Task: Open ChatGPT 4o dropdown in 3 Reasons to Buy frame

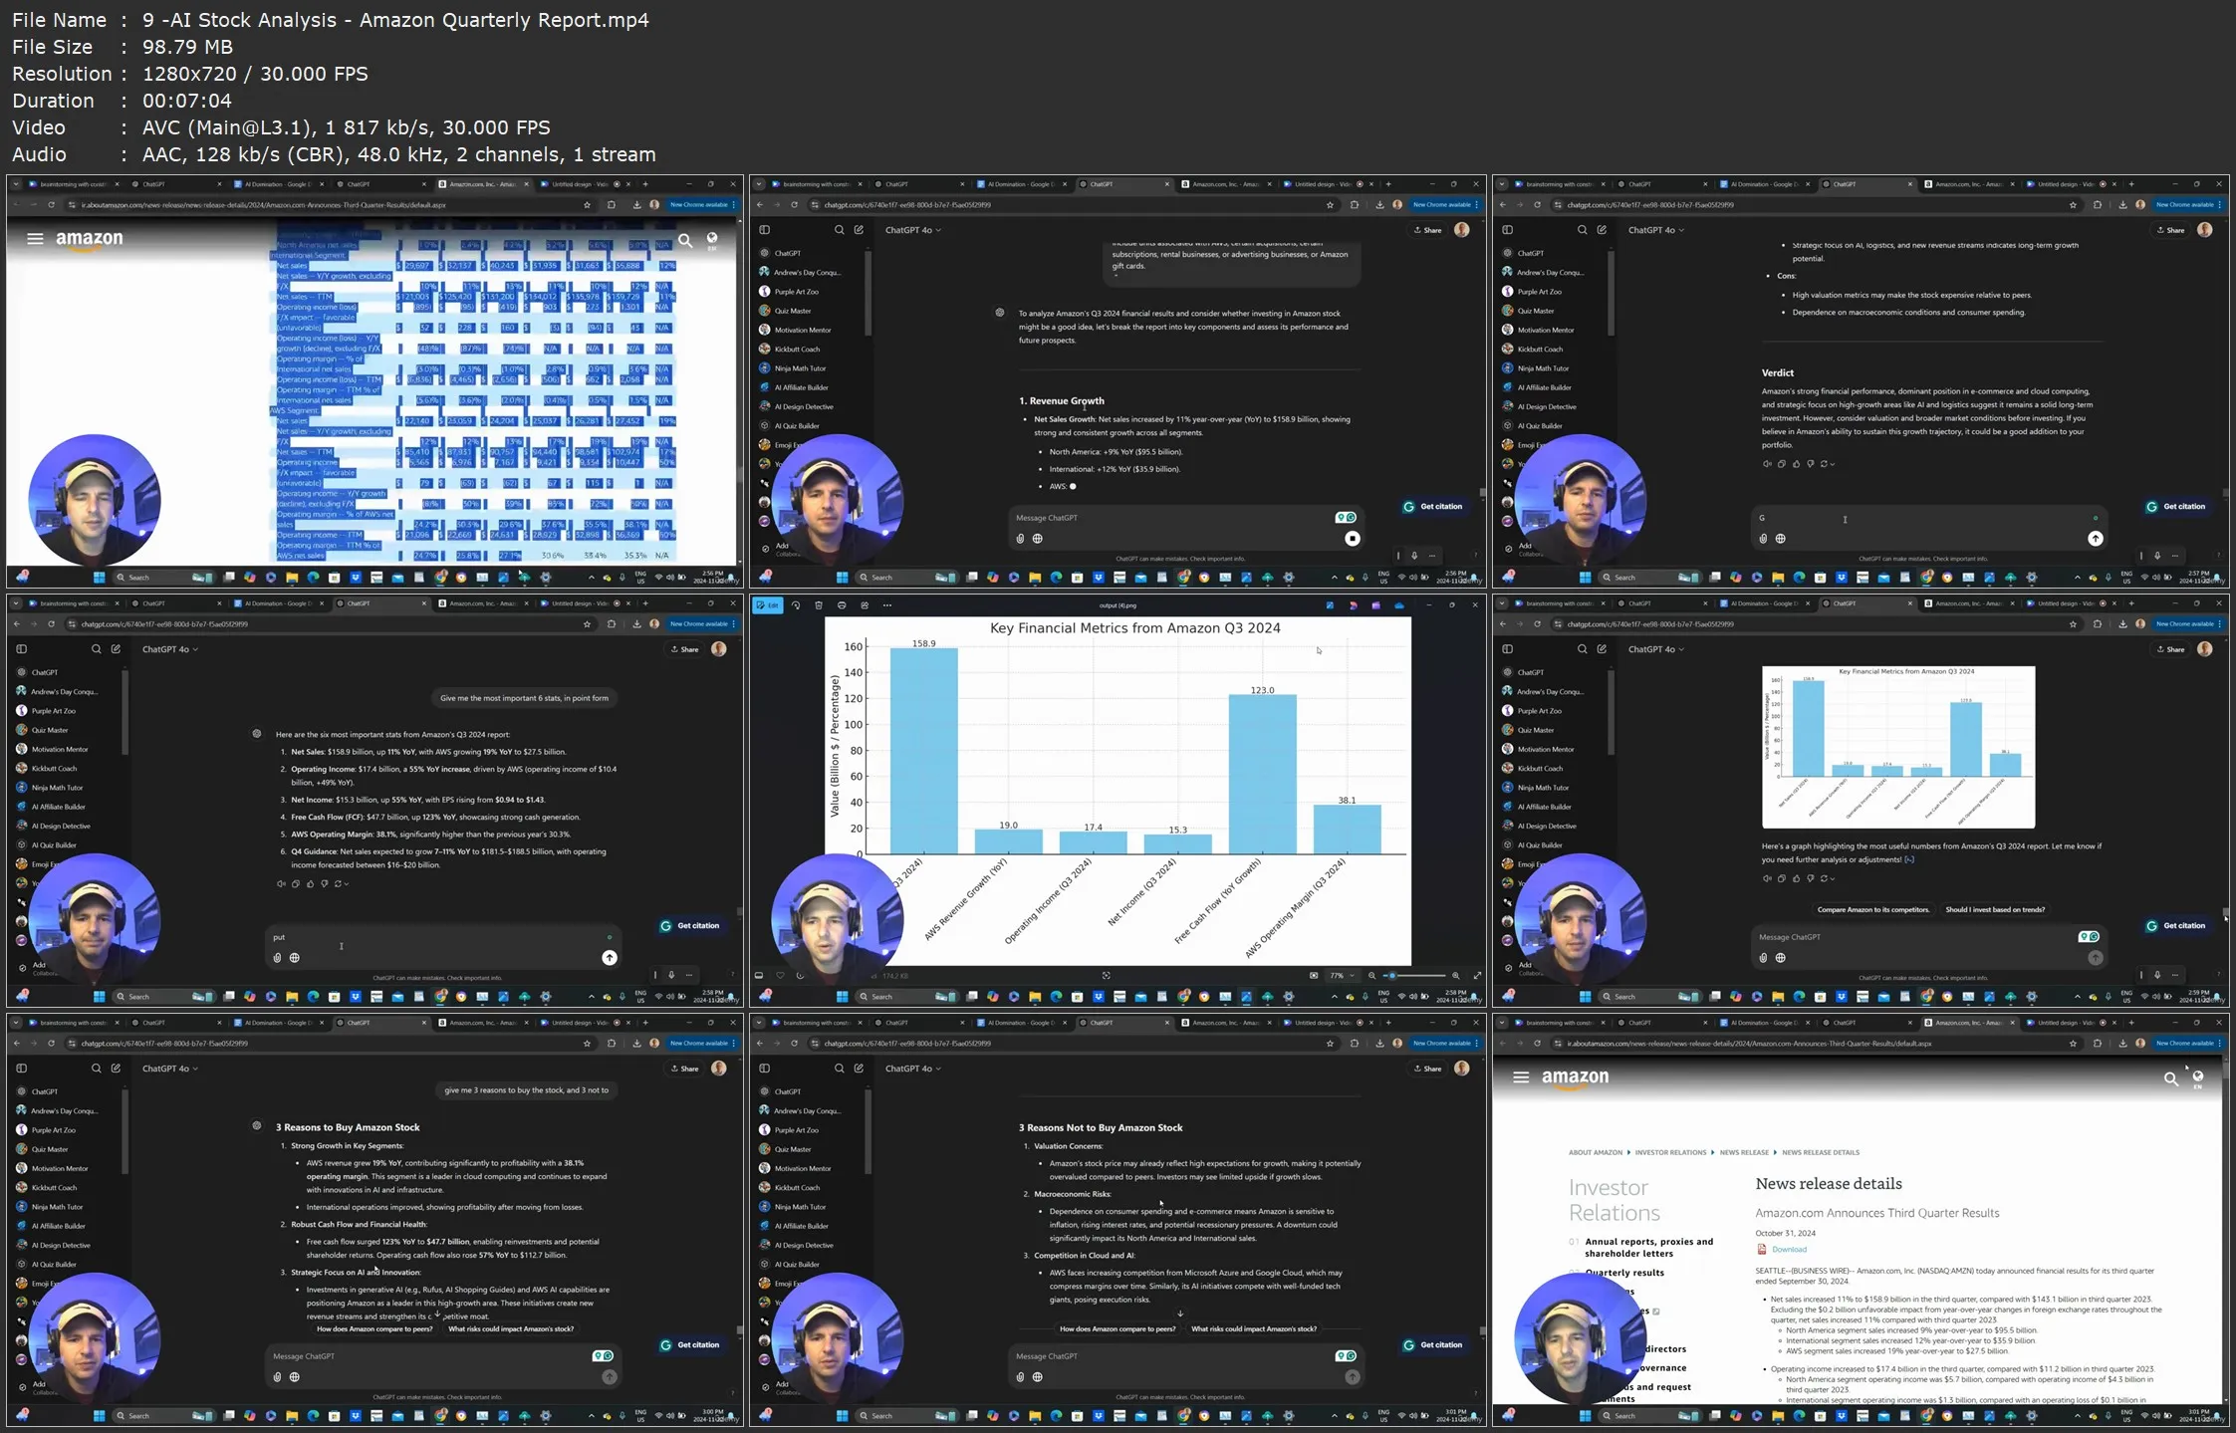Action: pyautogui.click(x=169, y=1069)
